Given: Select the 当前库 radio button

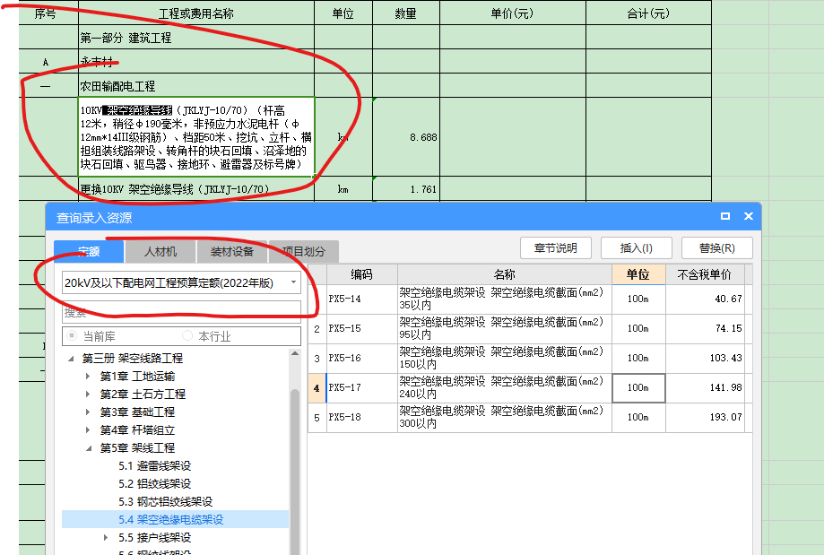Looking at the screenshot, I should (73, 336).
